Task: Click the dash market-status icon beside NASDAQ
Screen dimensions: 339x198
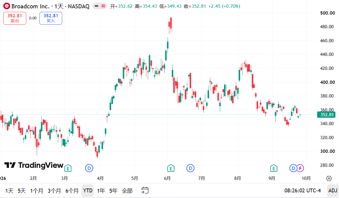Action: [97, 6]
